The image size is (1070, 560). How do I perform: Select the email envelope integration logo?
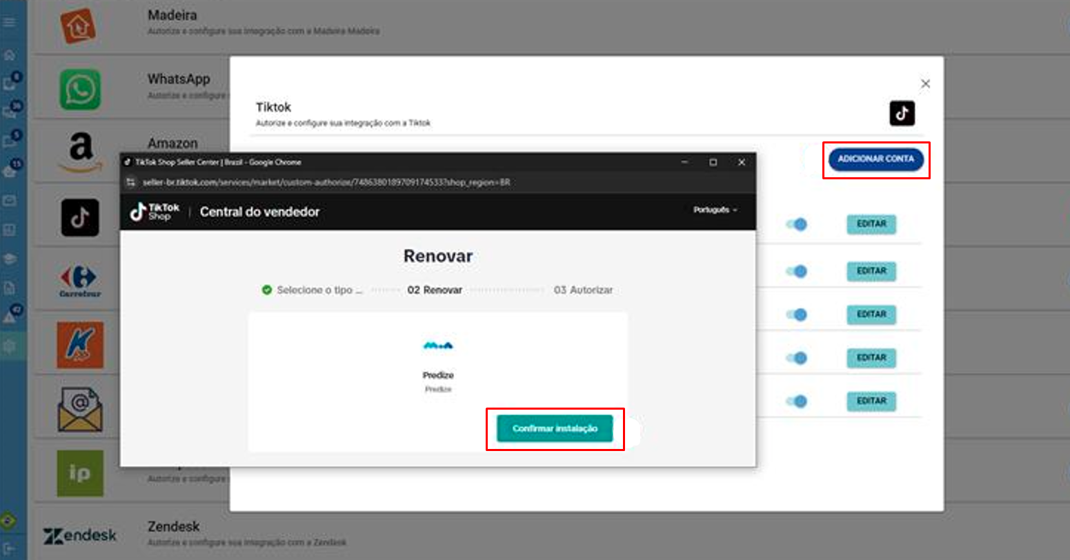coord(80,409)
